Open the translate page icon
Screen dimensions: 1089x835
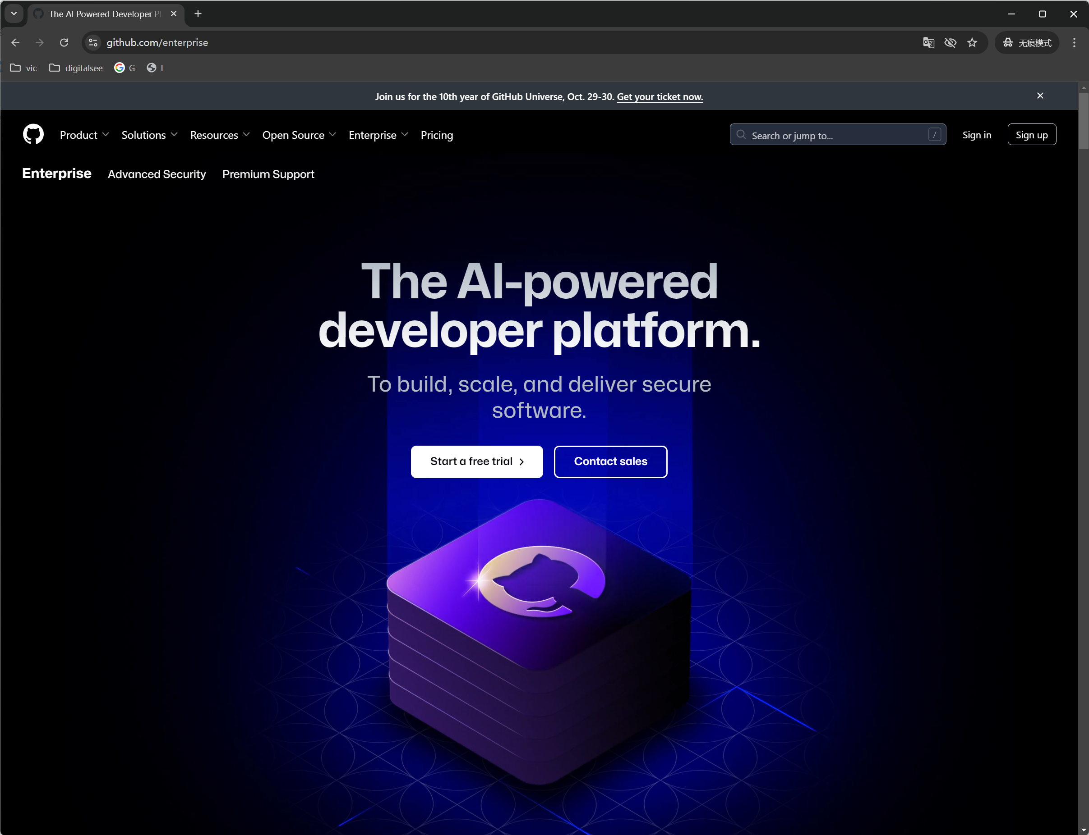pyautogui.click(x=928, y=43)
